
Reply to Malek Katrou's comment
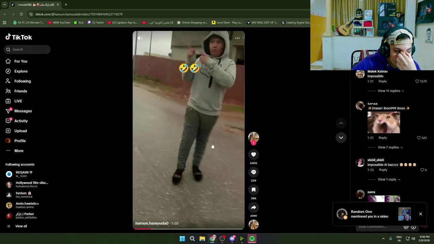coord(382,81)
